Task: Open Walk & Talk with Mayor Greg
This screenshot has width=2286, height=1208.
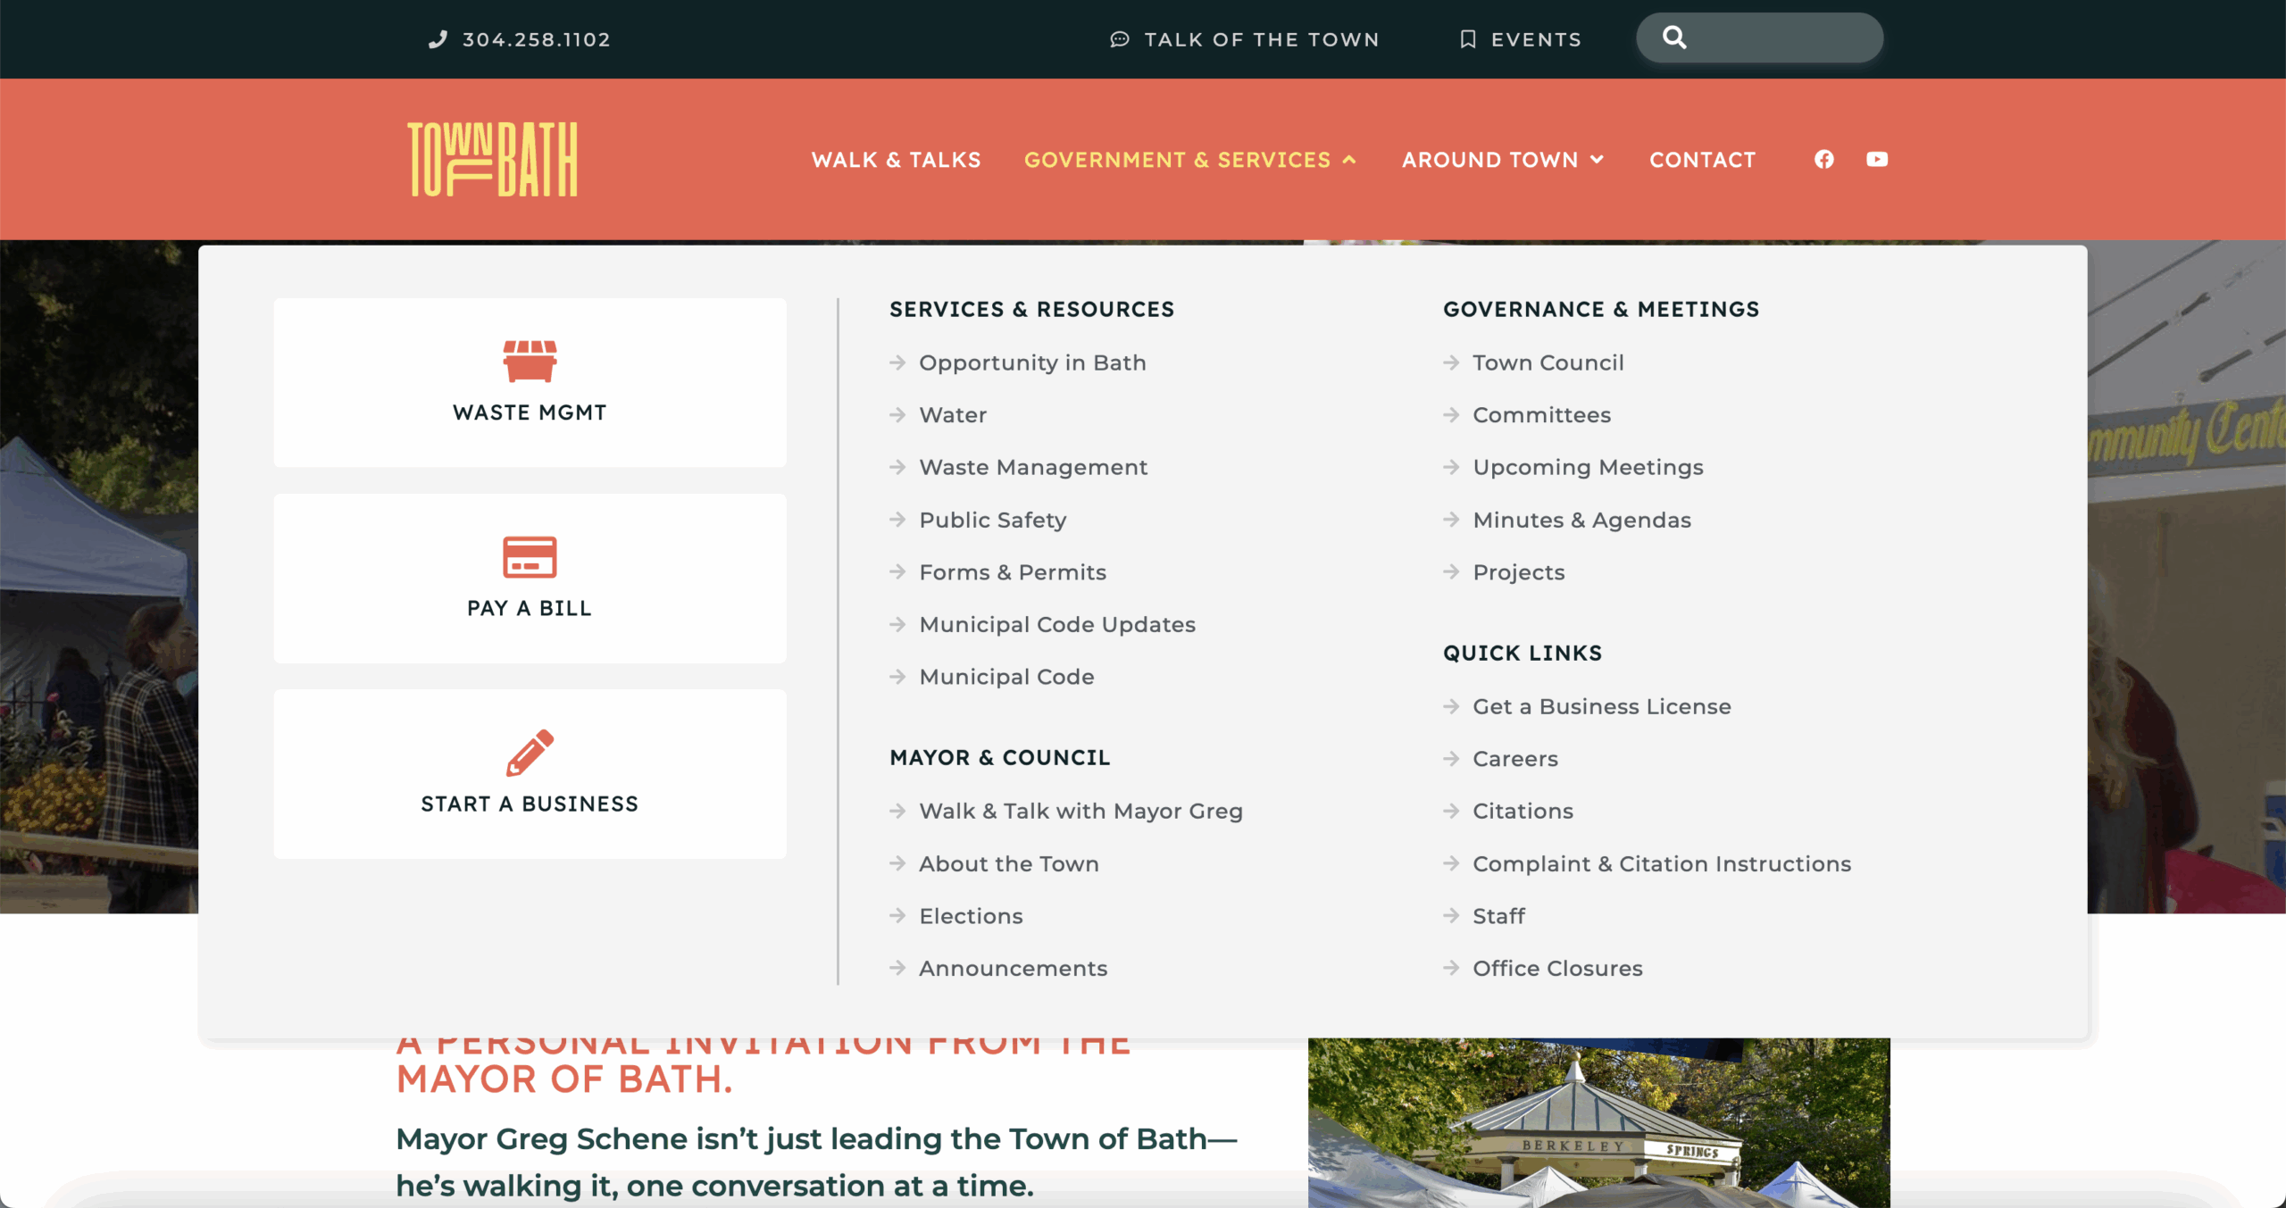Action: (1080, 811)
